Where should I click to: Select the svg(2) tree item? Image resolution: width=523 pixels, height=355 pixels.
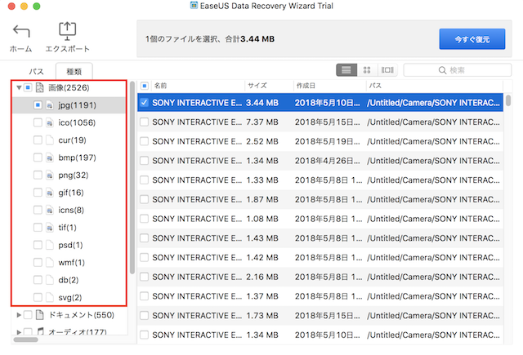pos(69,297)
